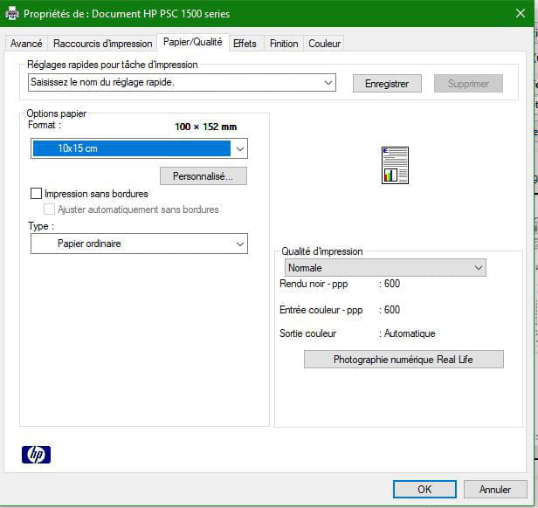
Task: Open the 10x15 cm format dropdown
Action: click(x=139, y=148)
